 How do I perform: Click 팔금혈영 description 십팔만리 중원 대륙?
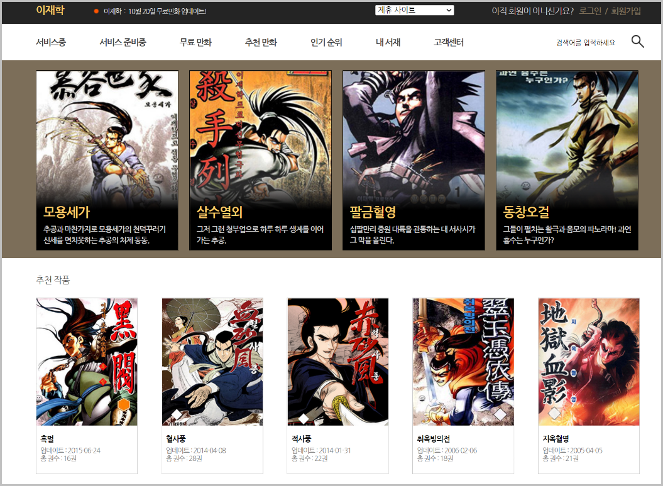coord(412,235)
